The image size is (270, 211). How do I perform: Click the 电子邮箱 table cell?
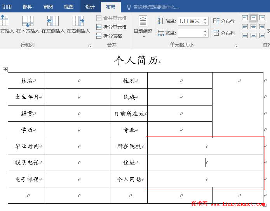coord(26,179)
